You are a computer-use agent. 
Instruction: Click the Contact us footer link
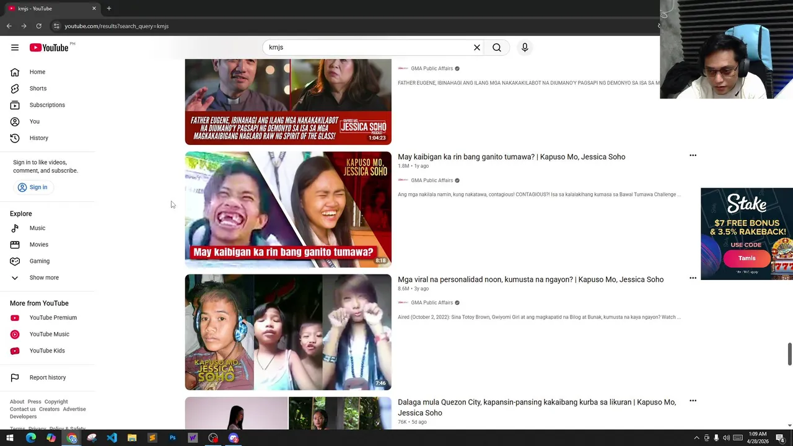click(23, 409)
